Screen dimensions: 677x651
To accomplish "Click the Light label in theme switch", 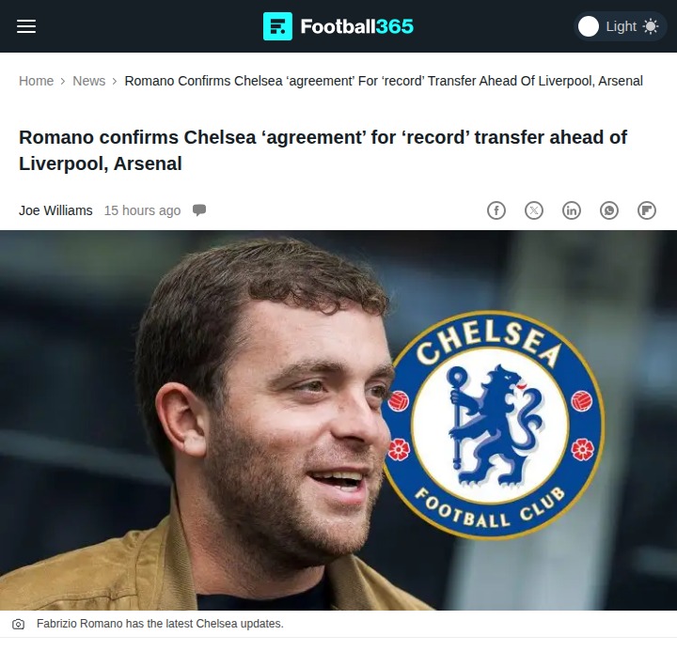I will 622,26.
